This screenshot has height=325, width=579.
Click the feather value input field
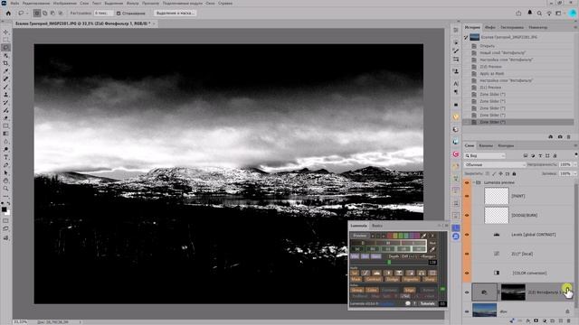click(x=103, y=13)
